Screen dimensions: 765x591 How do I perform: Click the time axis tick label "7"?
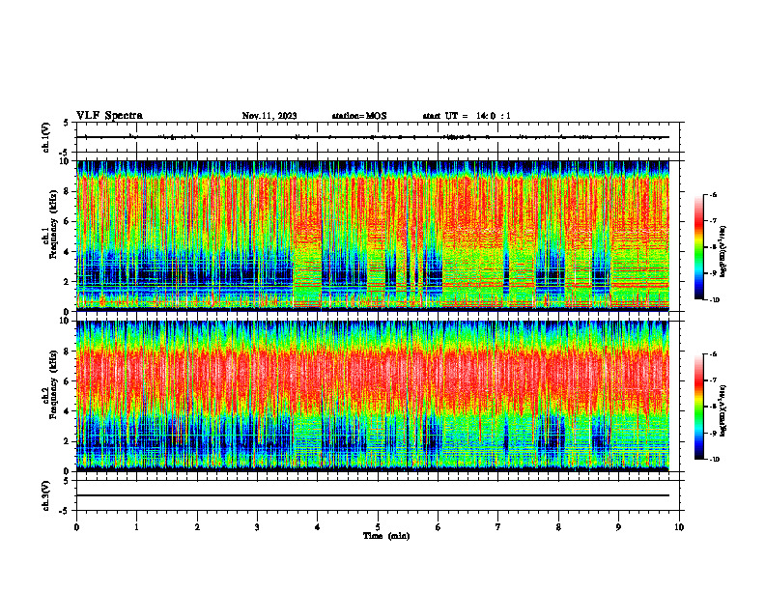point(498,527)
